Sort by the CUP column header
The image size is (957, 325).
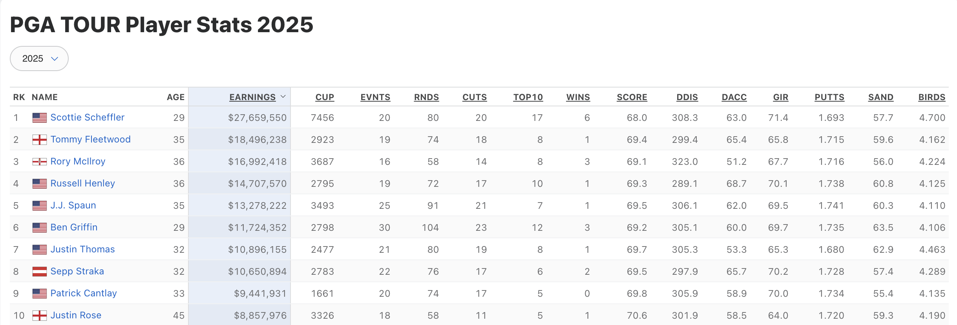325,97
